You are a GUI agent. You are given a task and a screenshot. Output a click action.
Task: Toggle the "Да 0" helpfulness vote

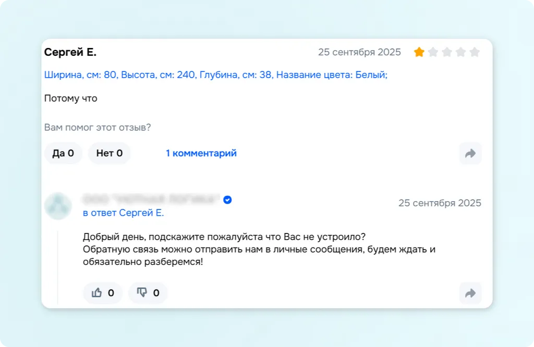pos(63,153)
